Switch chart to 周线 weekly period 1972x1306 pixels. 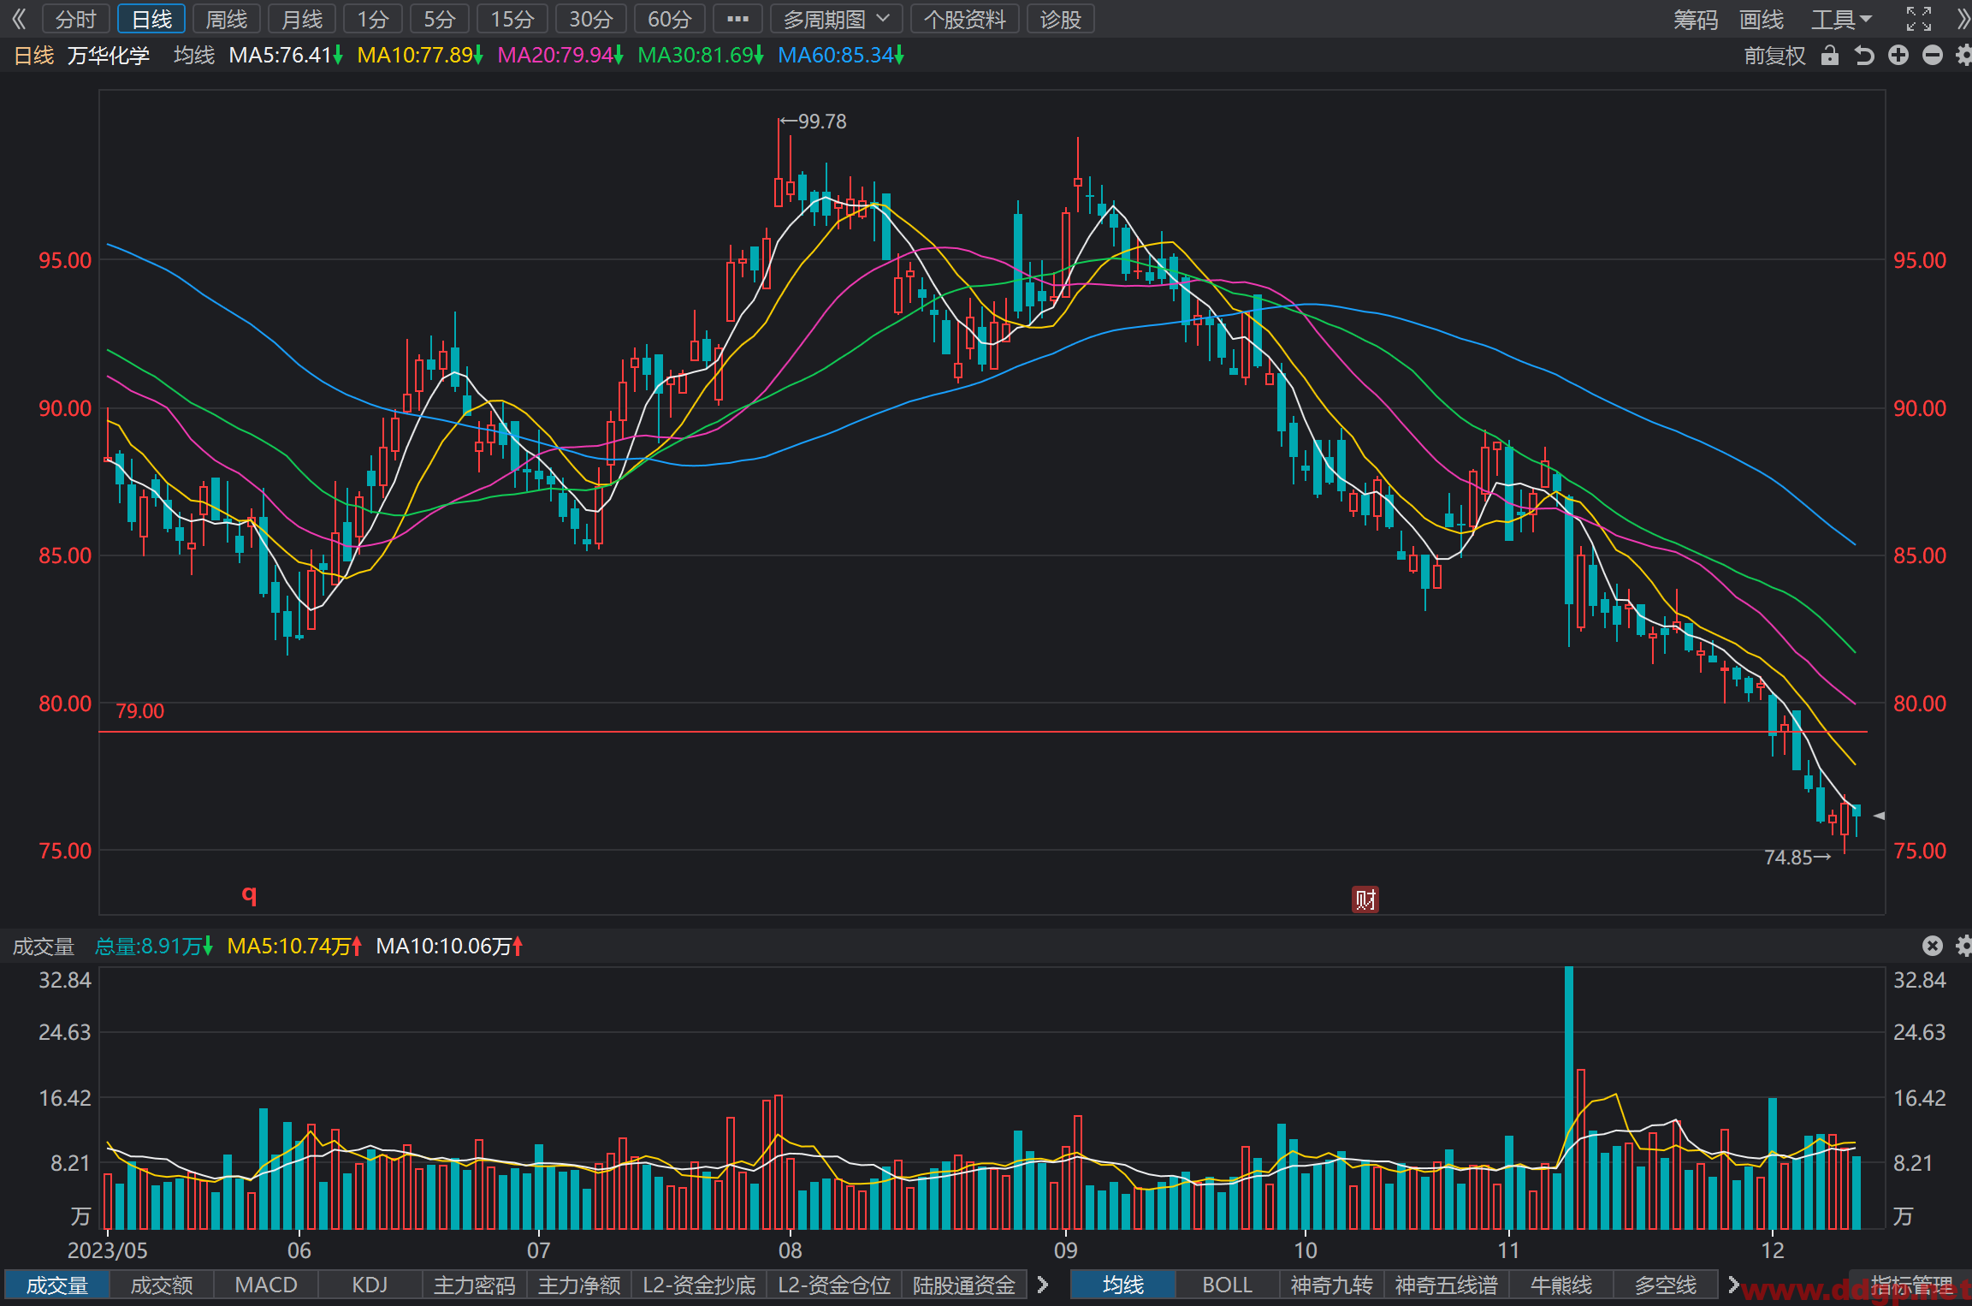(x=227, y=19)
